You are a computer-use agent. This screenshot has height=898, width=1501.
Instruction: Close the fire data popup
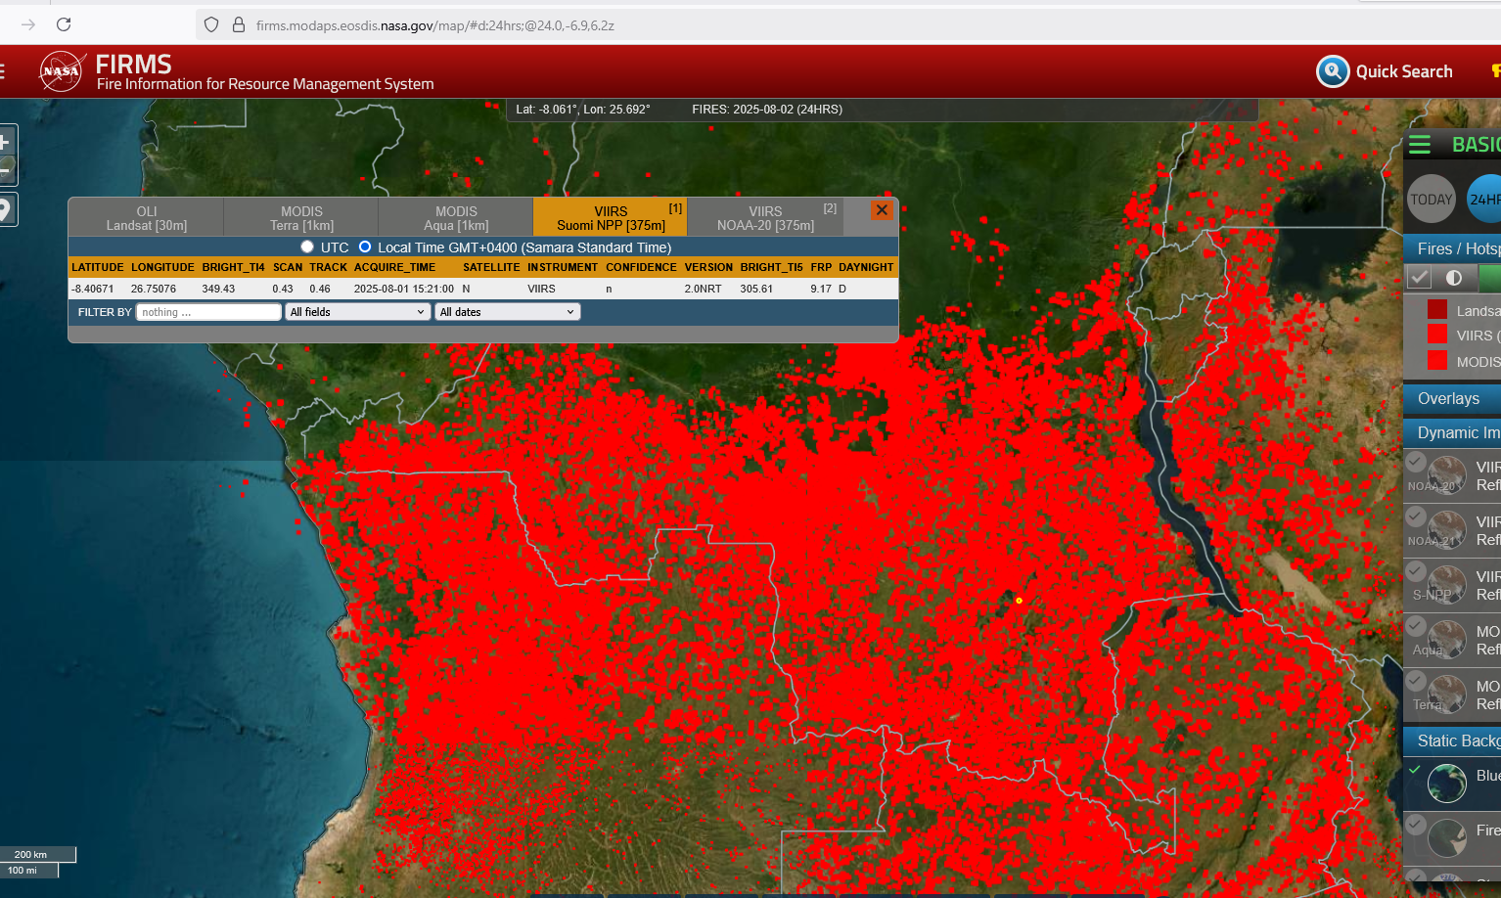click(x=882, y=210)
